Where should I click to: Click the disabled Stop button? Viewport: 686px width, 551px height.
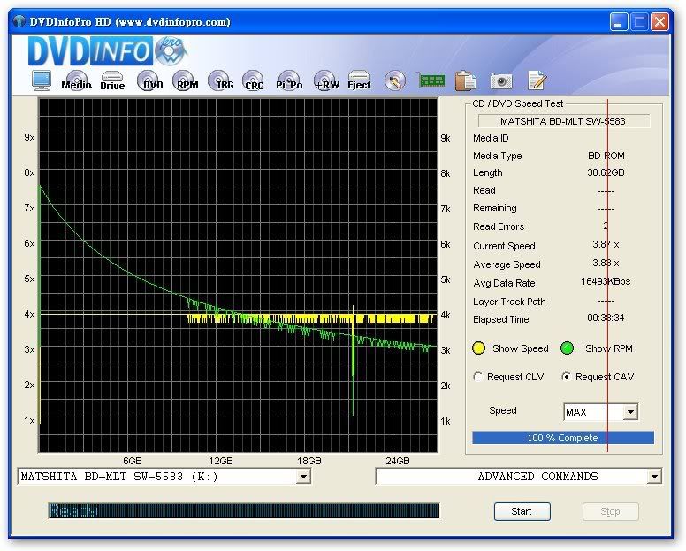click(x=610, y=511)
